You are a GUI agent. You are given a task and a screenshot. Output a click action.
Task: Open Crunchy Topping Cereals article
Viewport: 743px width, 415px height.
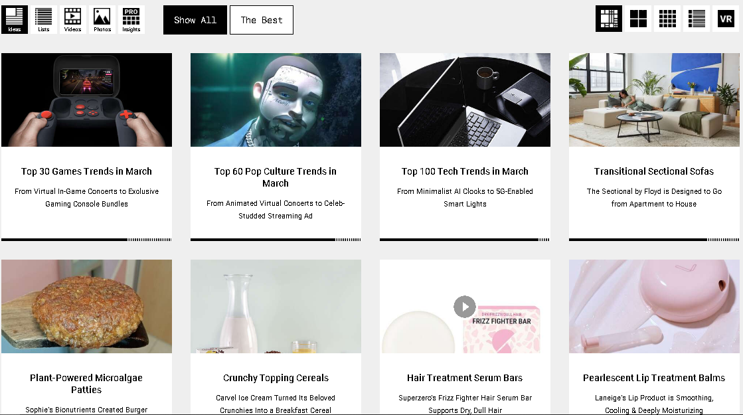(276, 378)
